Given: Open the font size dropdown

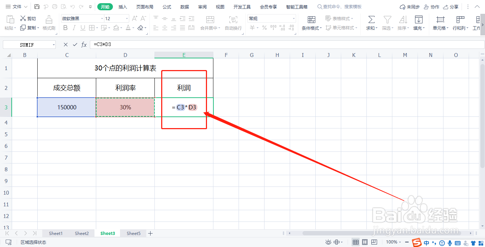Looking at the screenshot, I should pos(126,18).
